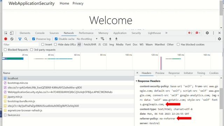Filter requests by JS type
The image size is (224, 126).
coord(99,44)
